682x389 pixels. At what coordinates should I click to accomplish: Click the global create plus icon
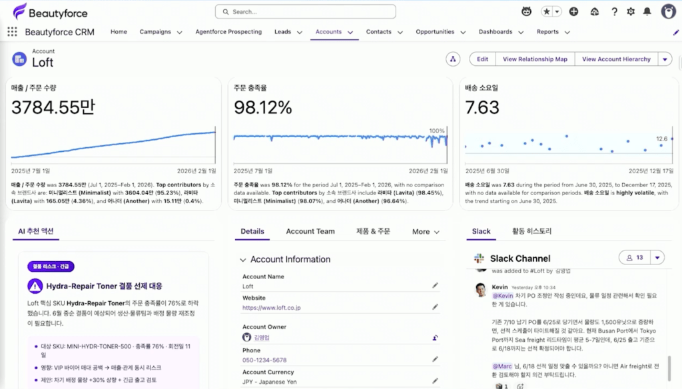[x=573, y=12]
